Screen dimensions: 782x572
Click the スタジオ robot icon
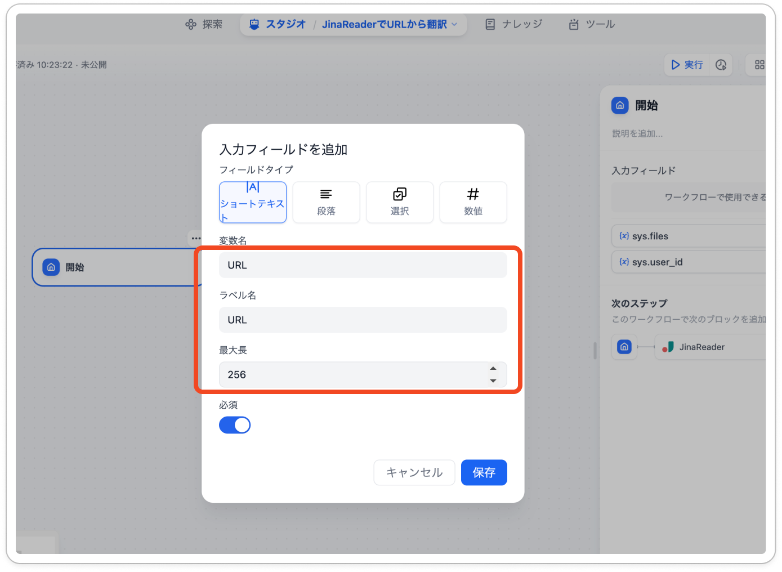click(254, 24)
